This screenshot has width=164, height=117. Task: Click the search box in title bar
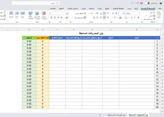(41, 3)
